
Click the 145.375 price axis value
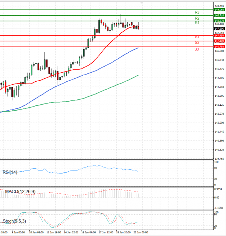pos(219,69)
